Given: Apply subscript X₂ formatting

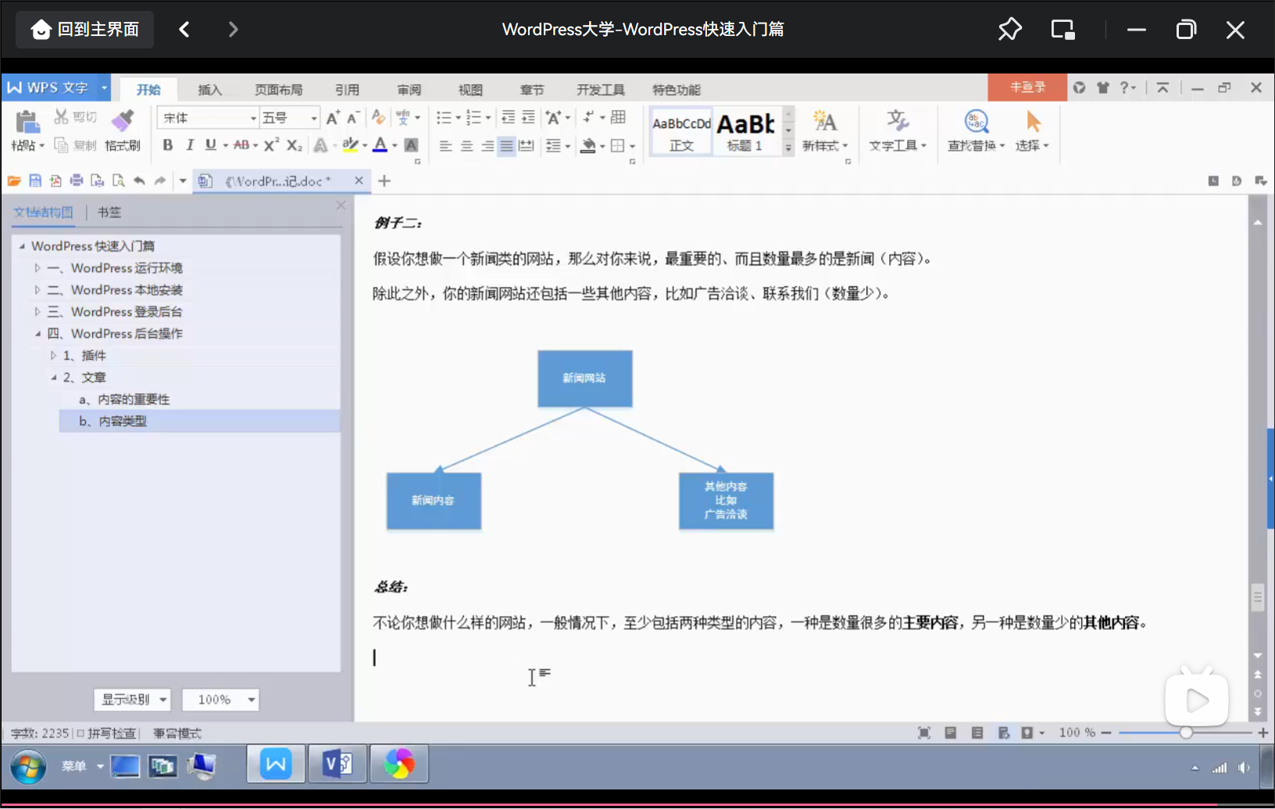Looking at the screenshot, I should pos(294,145).
